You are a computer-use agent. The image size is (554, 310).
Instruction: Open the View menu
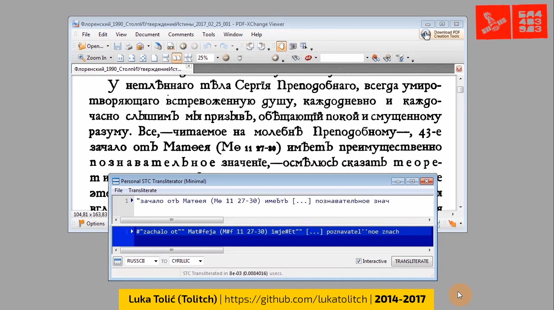(122, 35)
